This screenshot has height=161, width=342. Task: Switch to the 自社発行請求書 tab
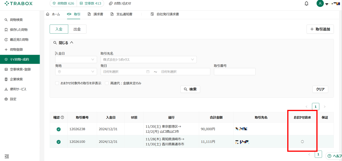click(165, 14)
